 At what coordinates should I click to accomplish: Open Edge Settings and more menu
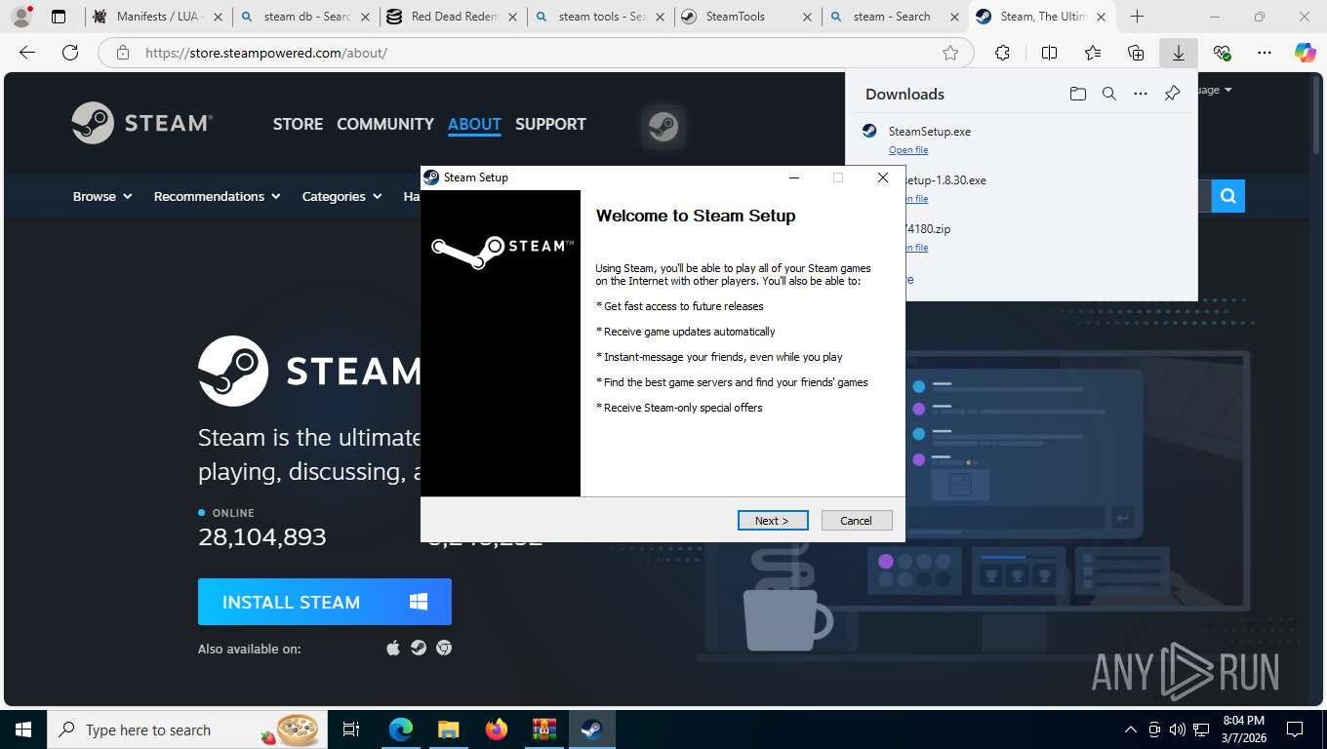1265,53
